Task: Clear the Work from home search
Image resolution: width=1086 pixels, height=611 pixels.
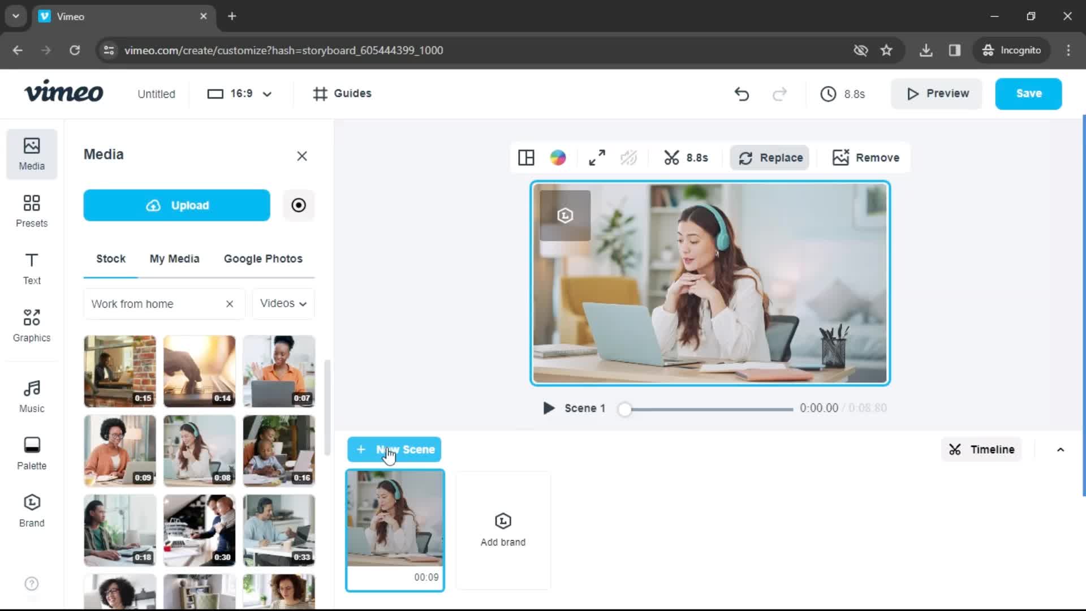Action: pos(230,304)
